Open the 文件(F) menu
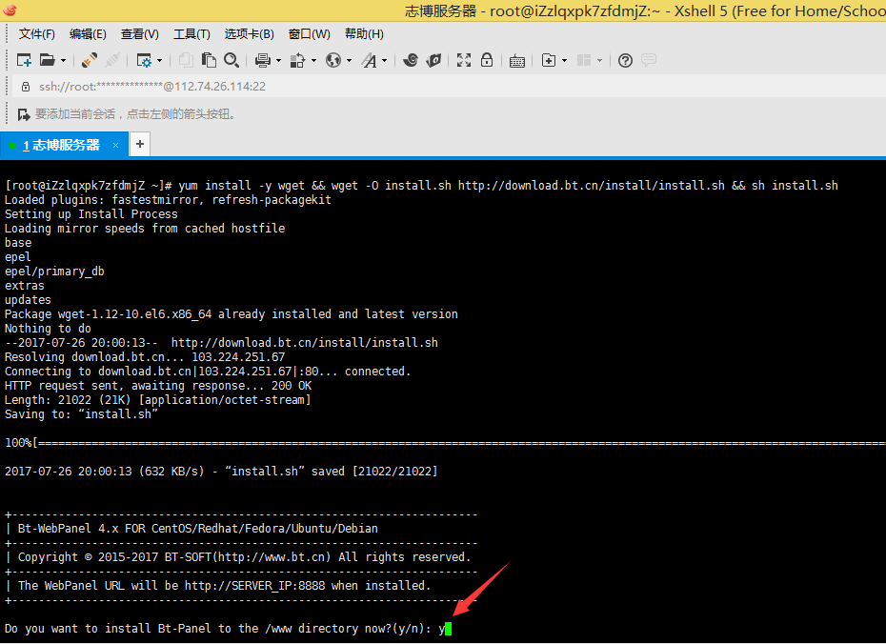The image size is (886, 644). click(x=37, y=34)
